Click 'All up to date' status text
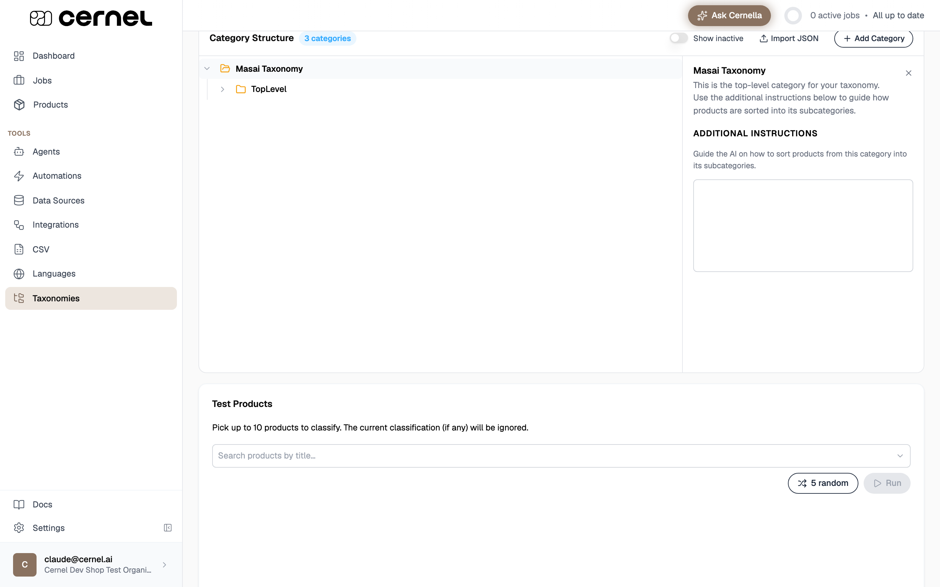The height and width of the screenshot is (587, 940). pyautogui.click(x=898, y=16)
